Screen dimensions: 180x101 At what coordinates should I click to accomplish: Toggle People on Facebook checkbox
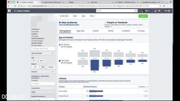(x=105, y=22)
